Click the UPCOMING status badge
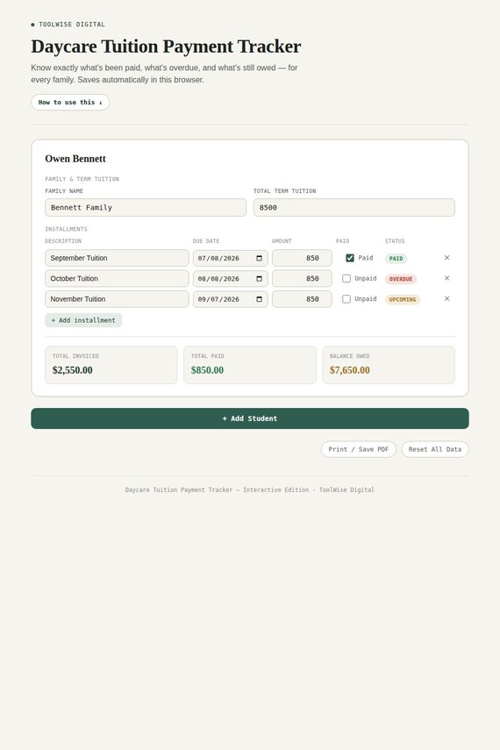 click(403, 300)
